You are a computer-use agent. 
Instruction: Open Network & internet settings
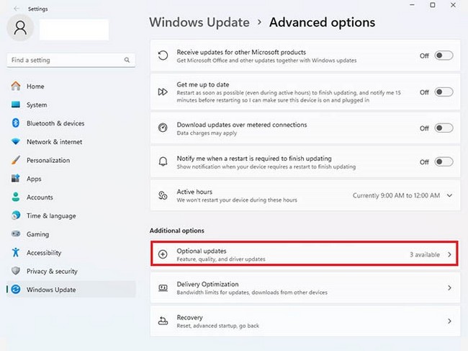tap(71, 141)
